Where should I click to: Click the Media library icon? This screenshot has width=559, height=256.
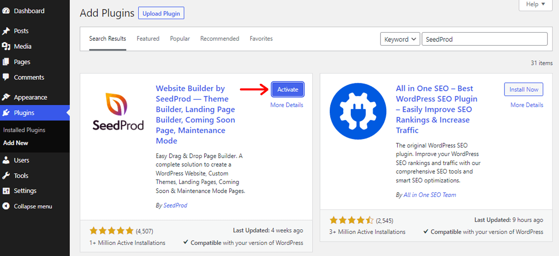(6, 46)
